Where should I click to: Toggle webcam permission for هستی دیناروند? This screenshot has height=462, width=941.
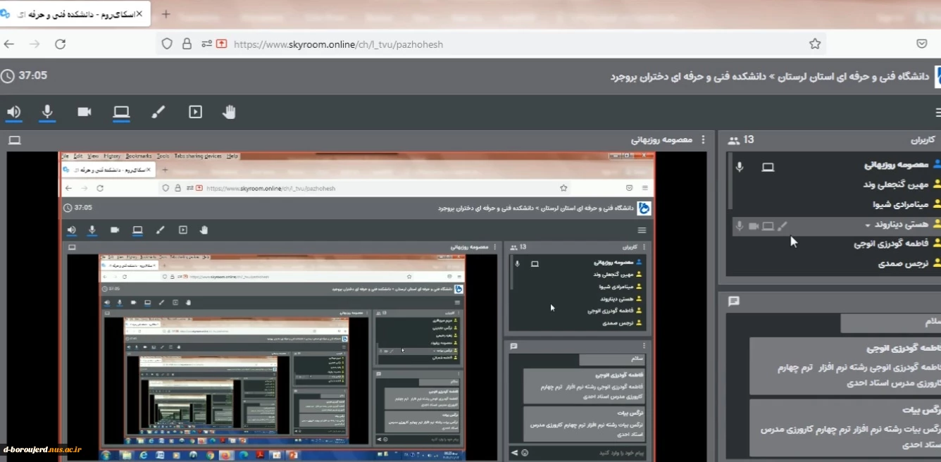tap(754, 225)
